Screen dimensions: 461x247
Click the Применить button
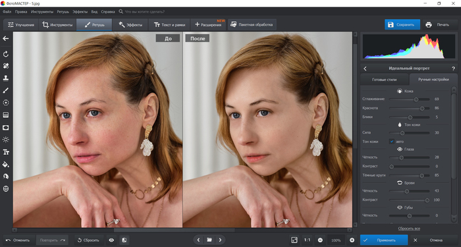point(384,240)
